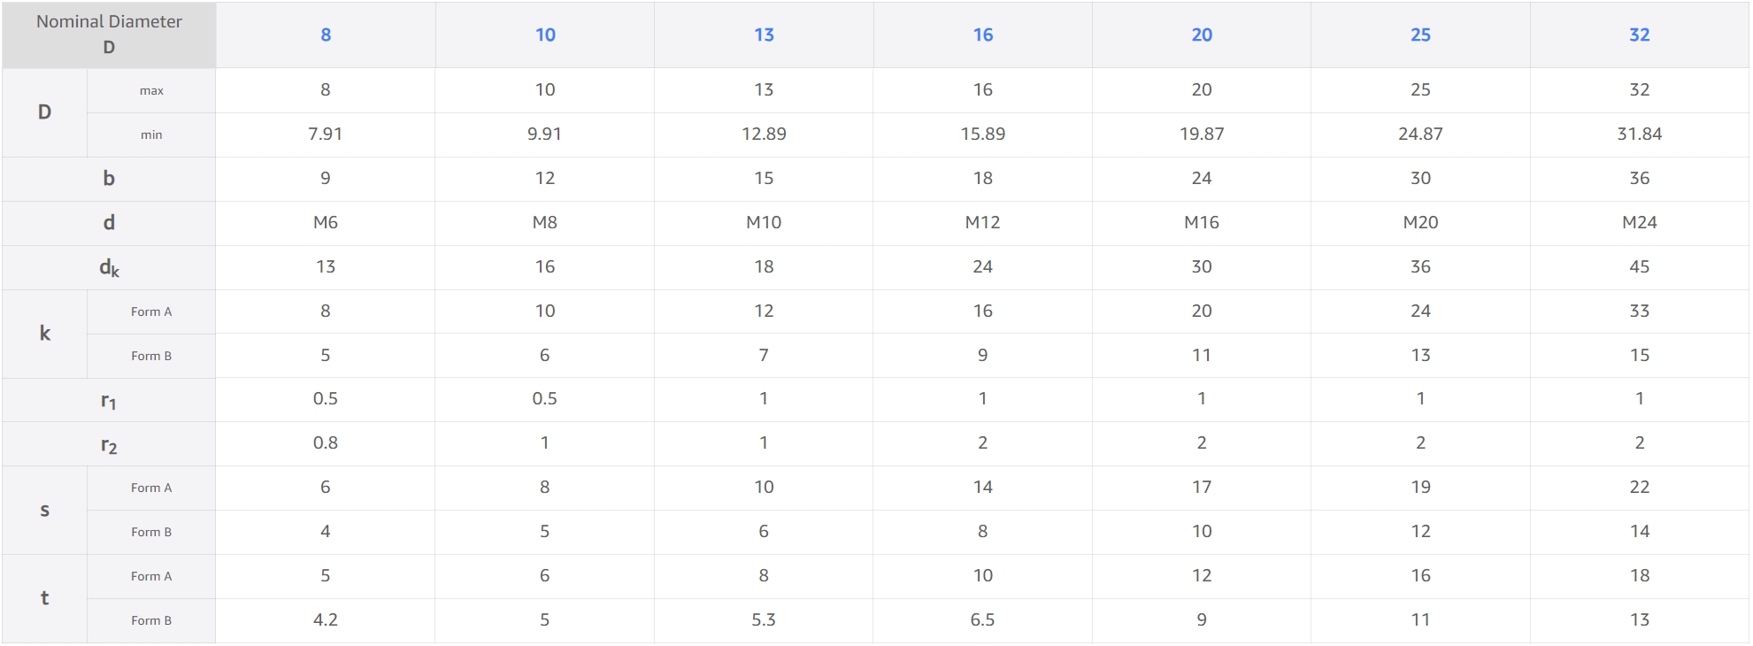Open the blue 20 column header link
This screenshot has width=1753, height=646.
1201,35
